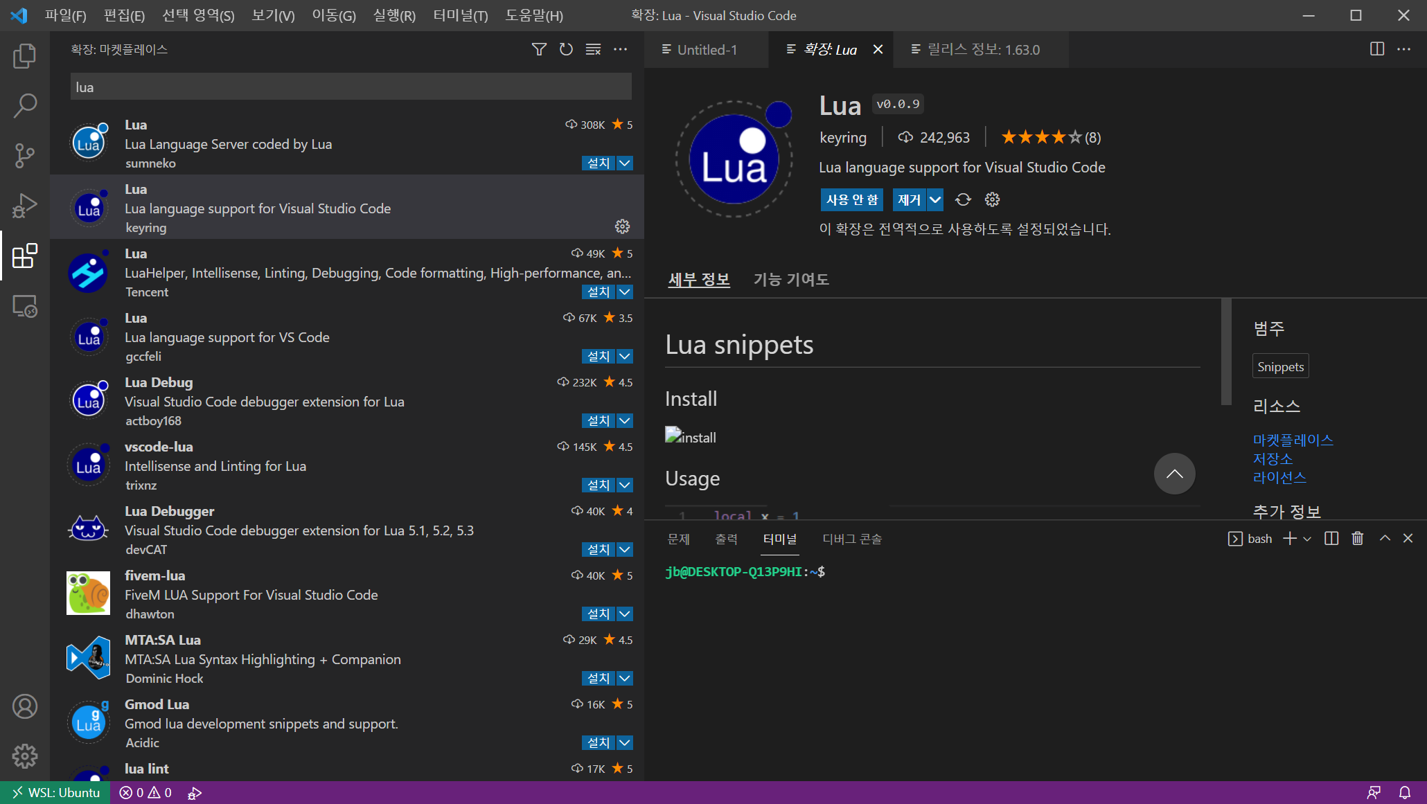The image size is (1427, 804).
Task: Open the Manage gear in activity bar
Action: click(x=25, y=756)
